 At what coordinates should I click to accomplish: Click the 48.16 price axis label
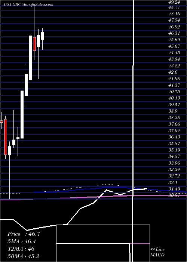coord(174,14)
